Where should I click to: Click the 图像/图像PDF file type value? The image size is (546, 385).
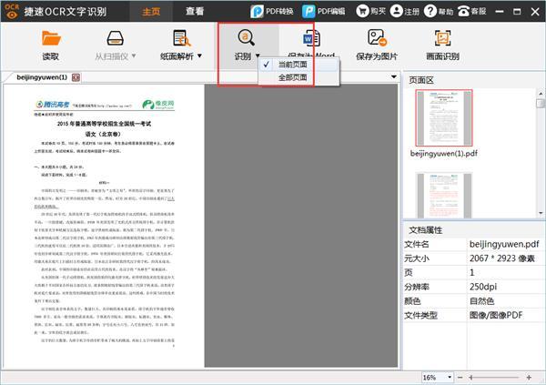(x=496, y=315)
